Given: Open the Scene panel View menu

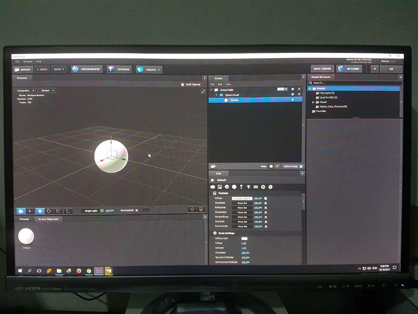Looking at the screenshot, I should [x=229, y=84].
